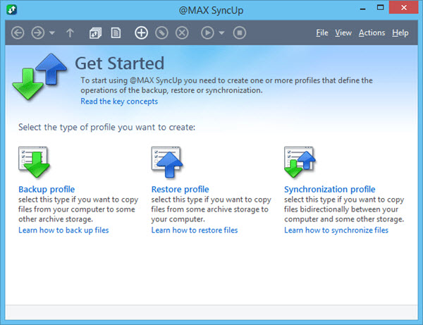Open the Actions menu
The image size is (423, 325).
coord(372,33)
